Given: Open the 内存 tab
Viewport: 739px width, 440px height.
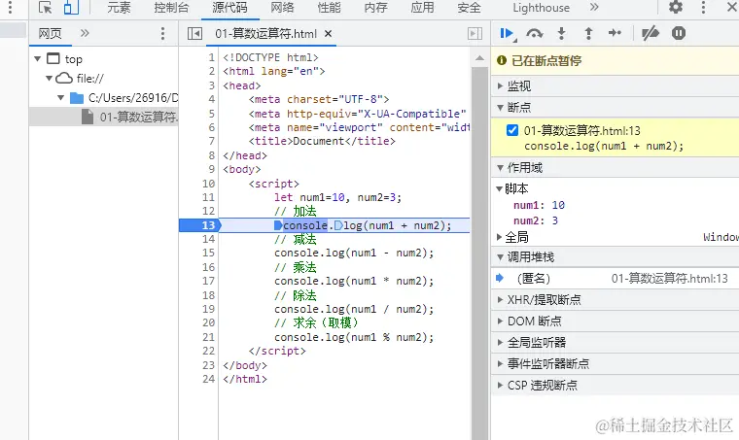Looking at the screenshot, I should click(375, 8).
